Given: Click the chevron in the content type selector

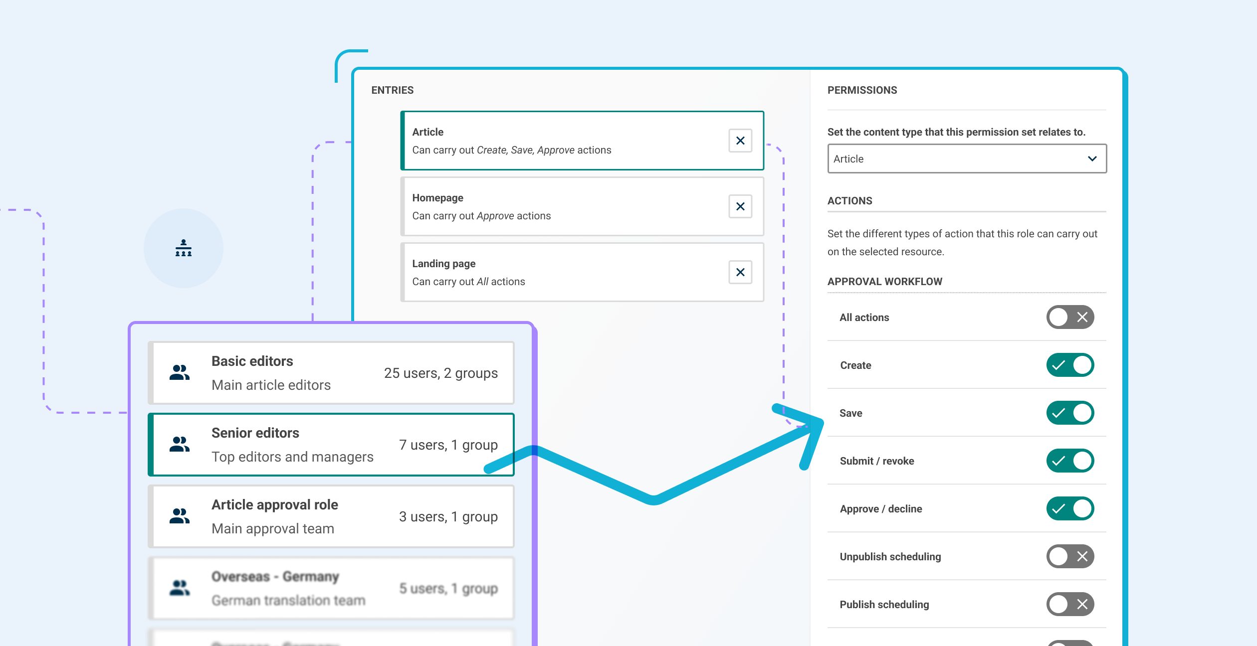Looking at the screenshot, I should [x=1092, y=159].
